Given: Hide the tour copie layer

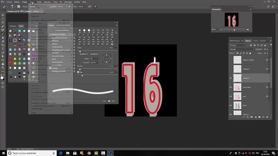Looking at the screenshot, I should click(x=231, y=87).
